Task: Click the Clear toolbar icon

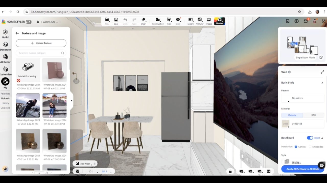Action: (143, 21)
